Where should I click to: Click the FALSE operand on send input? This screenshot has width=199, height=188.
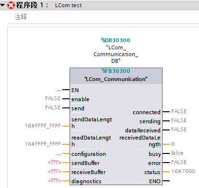[53, 107]
